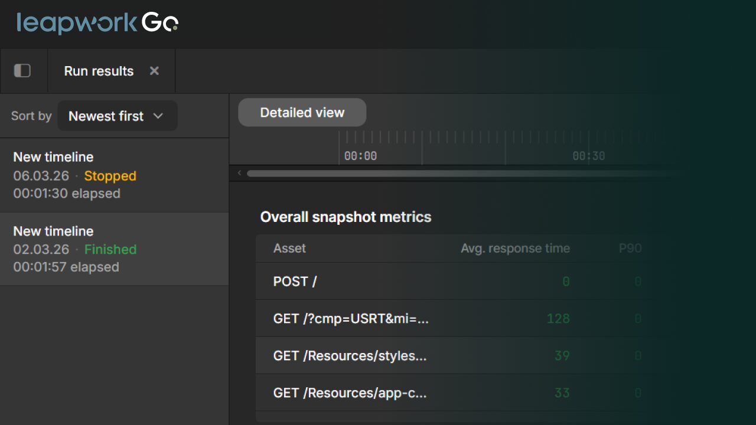Click the 00:30 timeline marker
This screenshot has width=756, height=425.
pyautogui.click(x=589, y=156)
